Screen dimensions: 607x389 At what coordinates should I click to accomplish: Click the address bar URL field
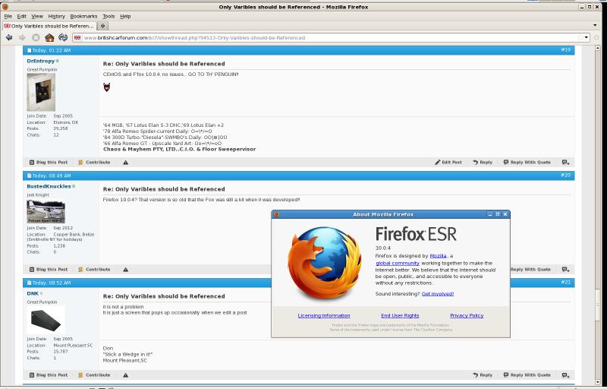click(303, 37)
